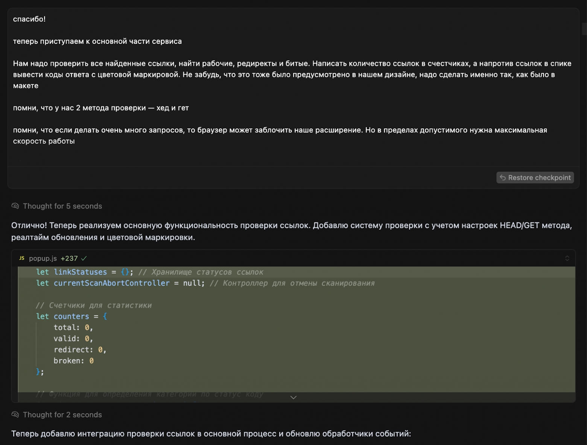Click the scrollbar thumb at the right edge
Viewport: 587px width, 445px height.
tap(584, 29)
